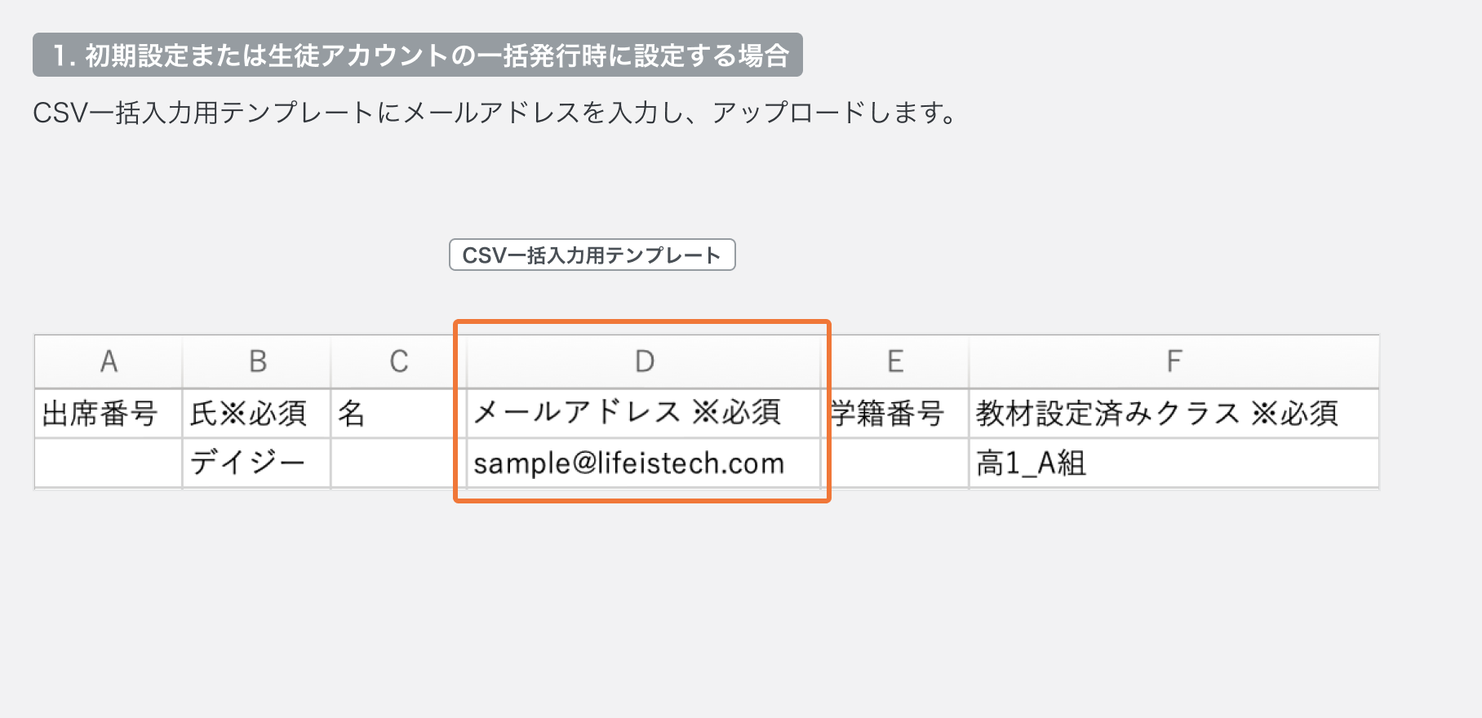
Task: Select the sample@lifeistech.com email cell
Action: [628, 463]
